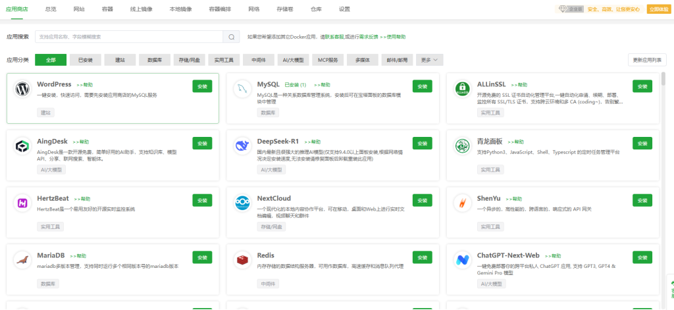
Task: Install the Redis app
Action: point(422,257)
